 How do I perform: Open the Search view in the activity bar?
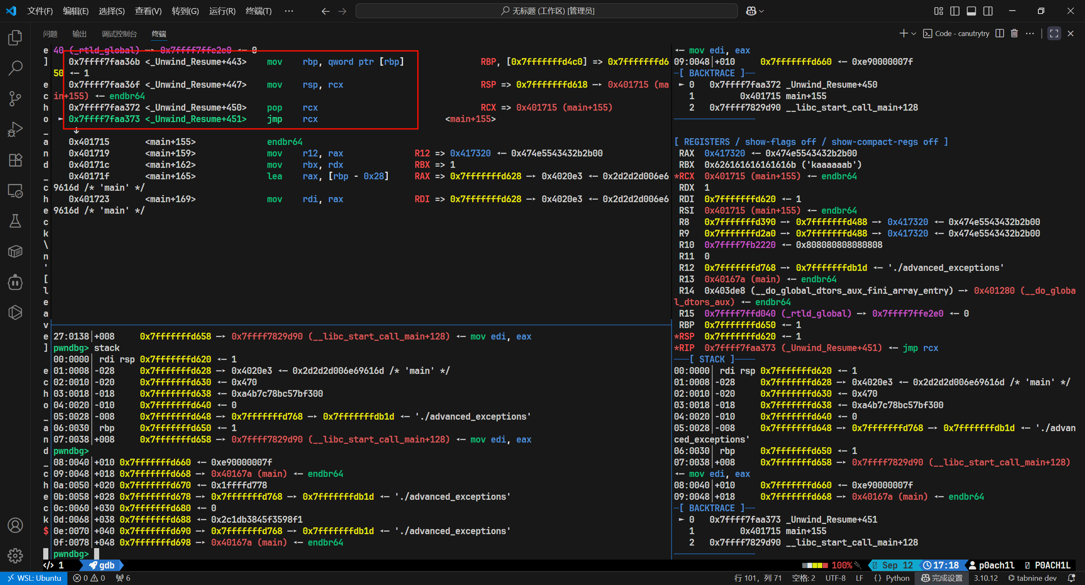[x=15, y=68]
